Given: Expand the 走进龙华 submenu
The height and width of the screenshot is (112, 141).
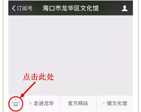Looking at the screenshot, I should tap(41, 103).
